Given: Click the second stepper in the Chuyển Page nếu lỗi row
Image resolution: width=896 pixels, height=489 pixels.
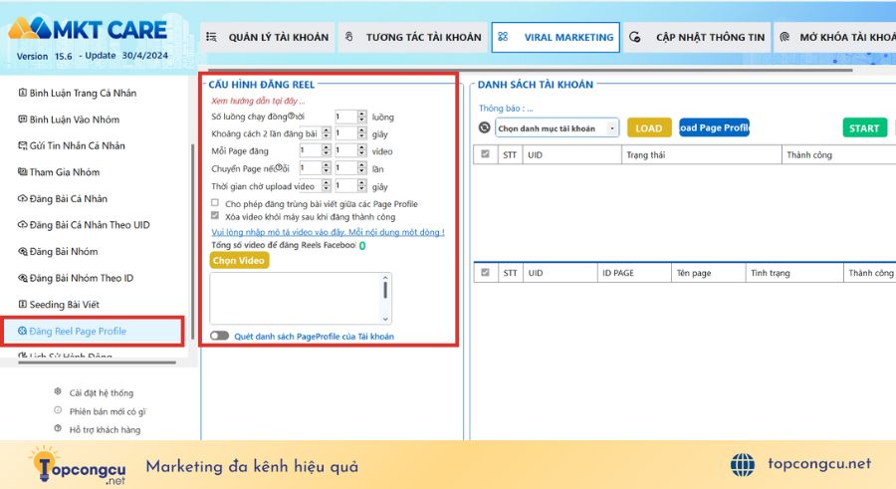Looking at the screenshot, I should tap(361, 168).
